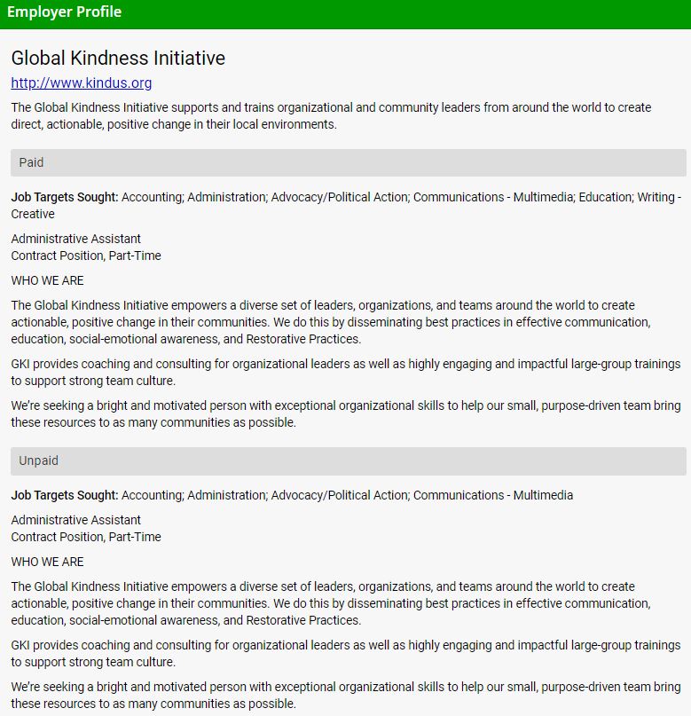Click Job Targets Sought label under Unpaid
This screenshot has height=716, width=691.
click(x=65, y=495)
